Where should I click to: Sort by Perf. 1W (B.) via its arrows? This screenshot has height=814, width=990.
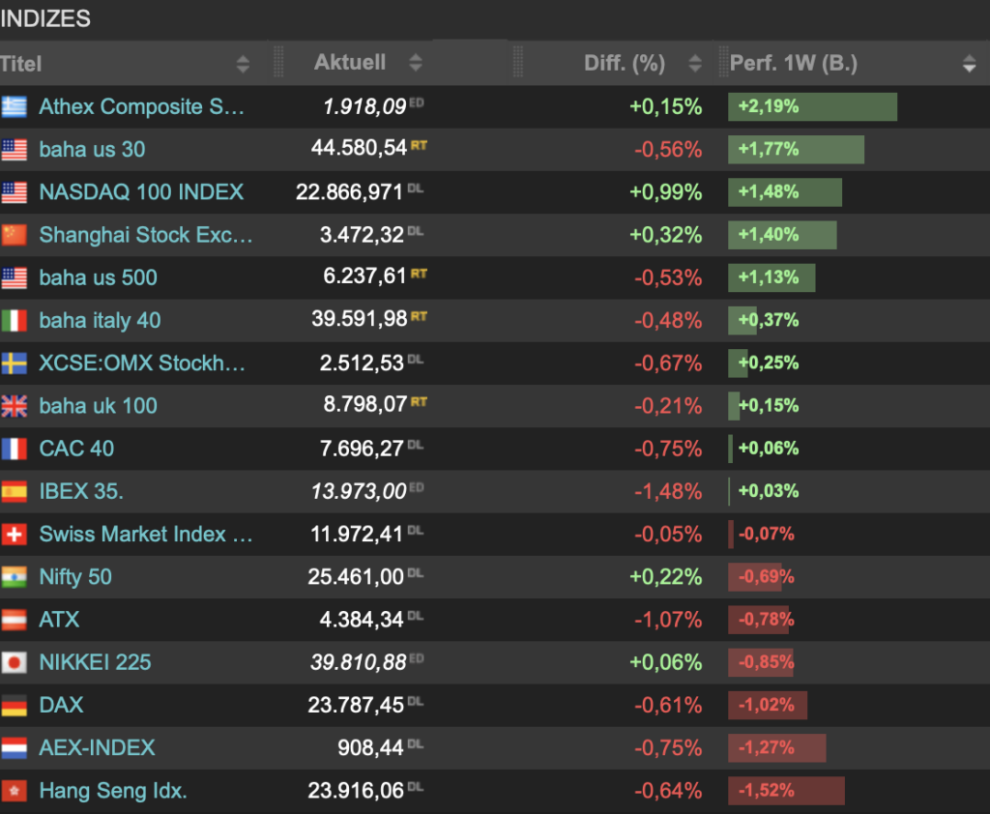pos(969,63)
